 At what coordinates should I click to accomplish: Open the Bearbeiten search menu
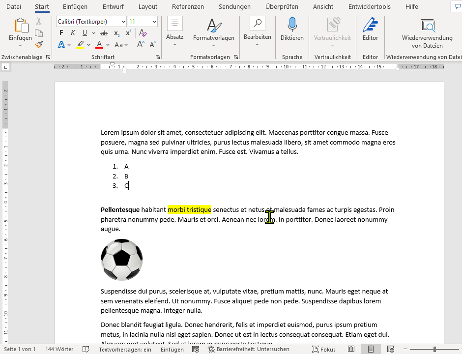pyautogui.click(x=257, y=32)
